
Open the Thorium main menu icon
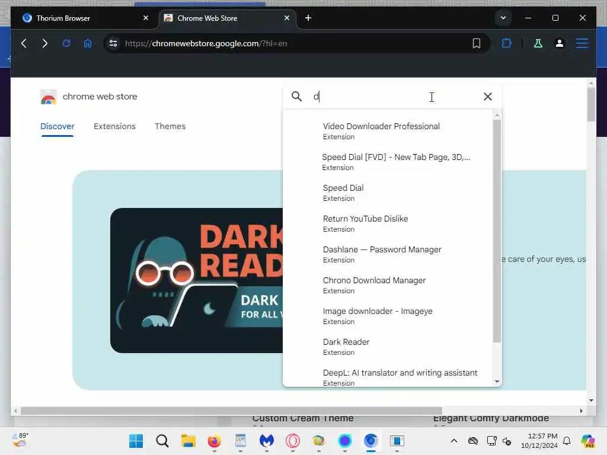(x=582, y=43)
